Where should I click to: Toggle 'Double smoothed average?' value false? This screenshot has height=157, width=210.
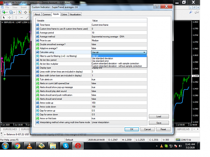pyautogui.click(x=119, y=45)
